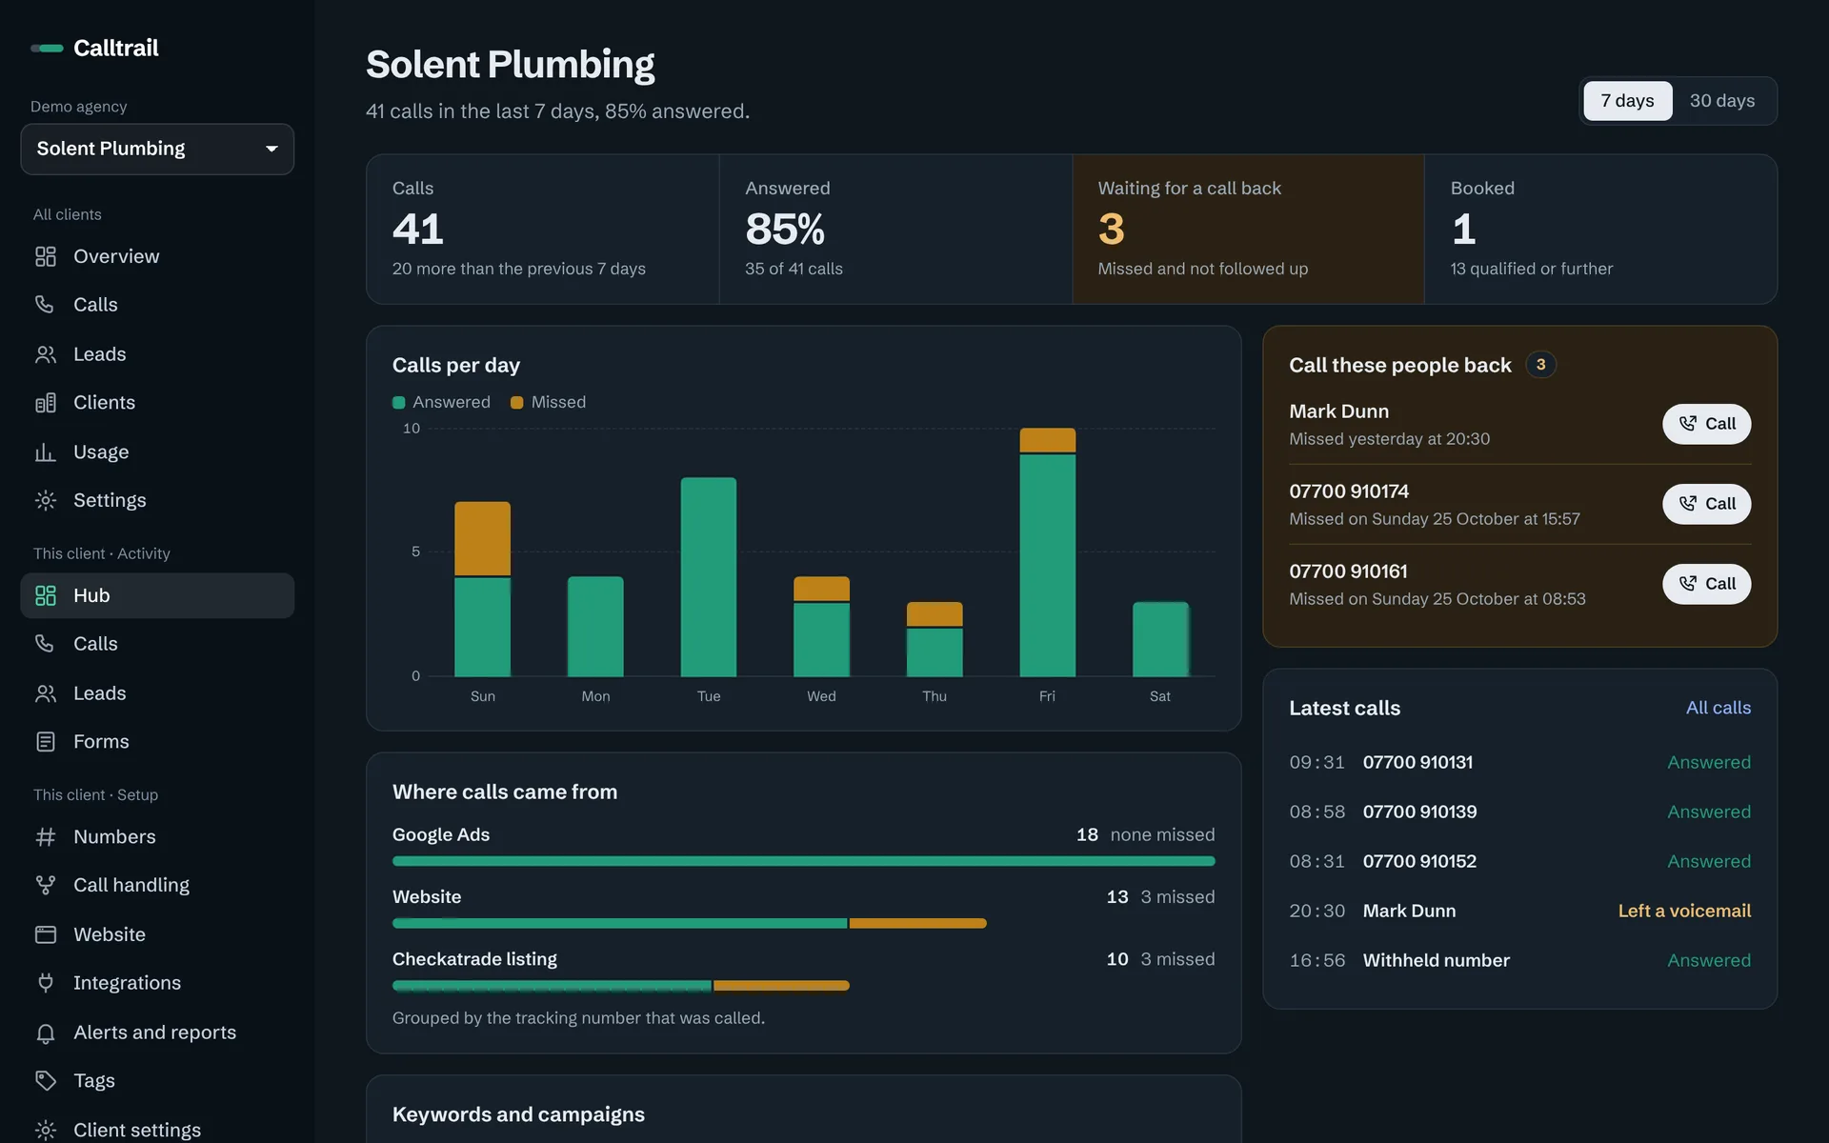Select the Call handling branch icon
The height and width of the screenshot is (1143, 1829).
click(46, 886)
